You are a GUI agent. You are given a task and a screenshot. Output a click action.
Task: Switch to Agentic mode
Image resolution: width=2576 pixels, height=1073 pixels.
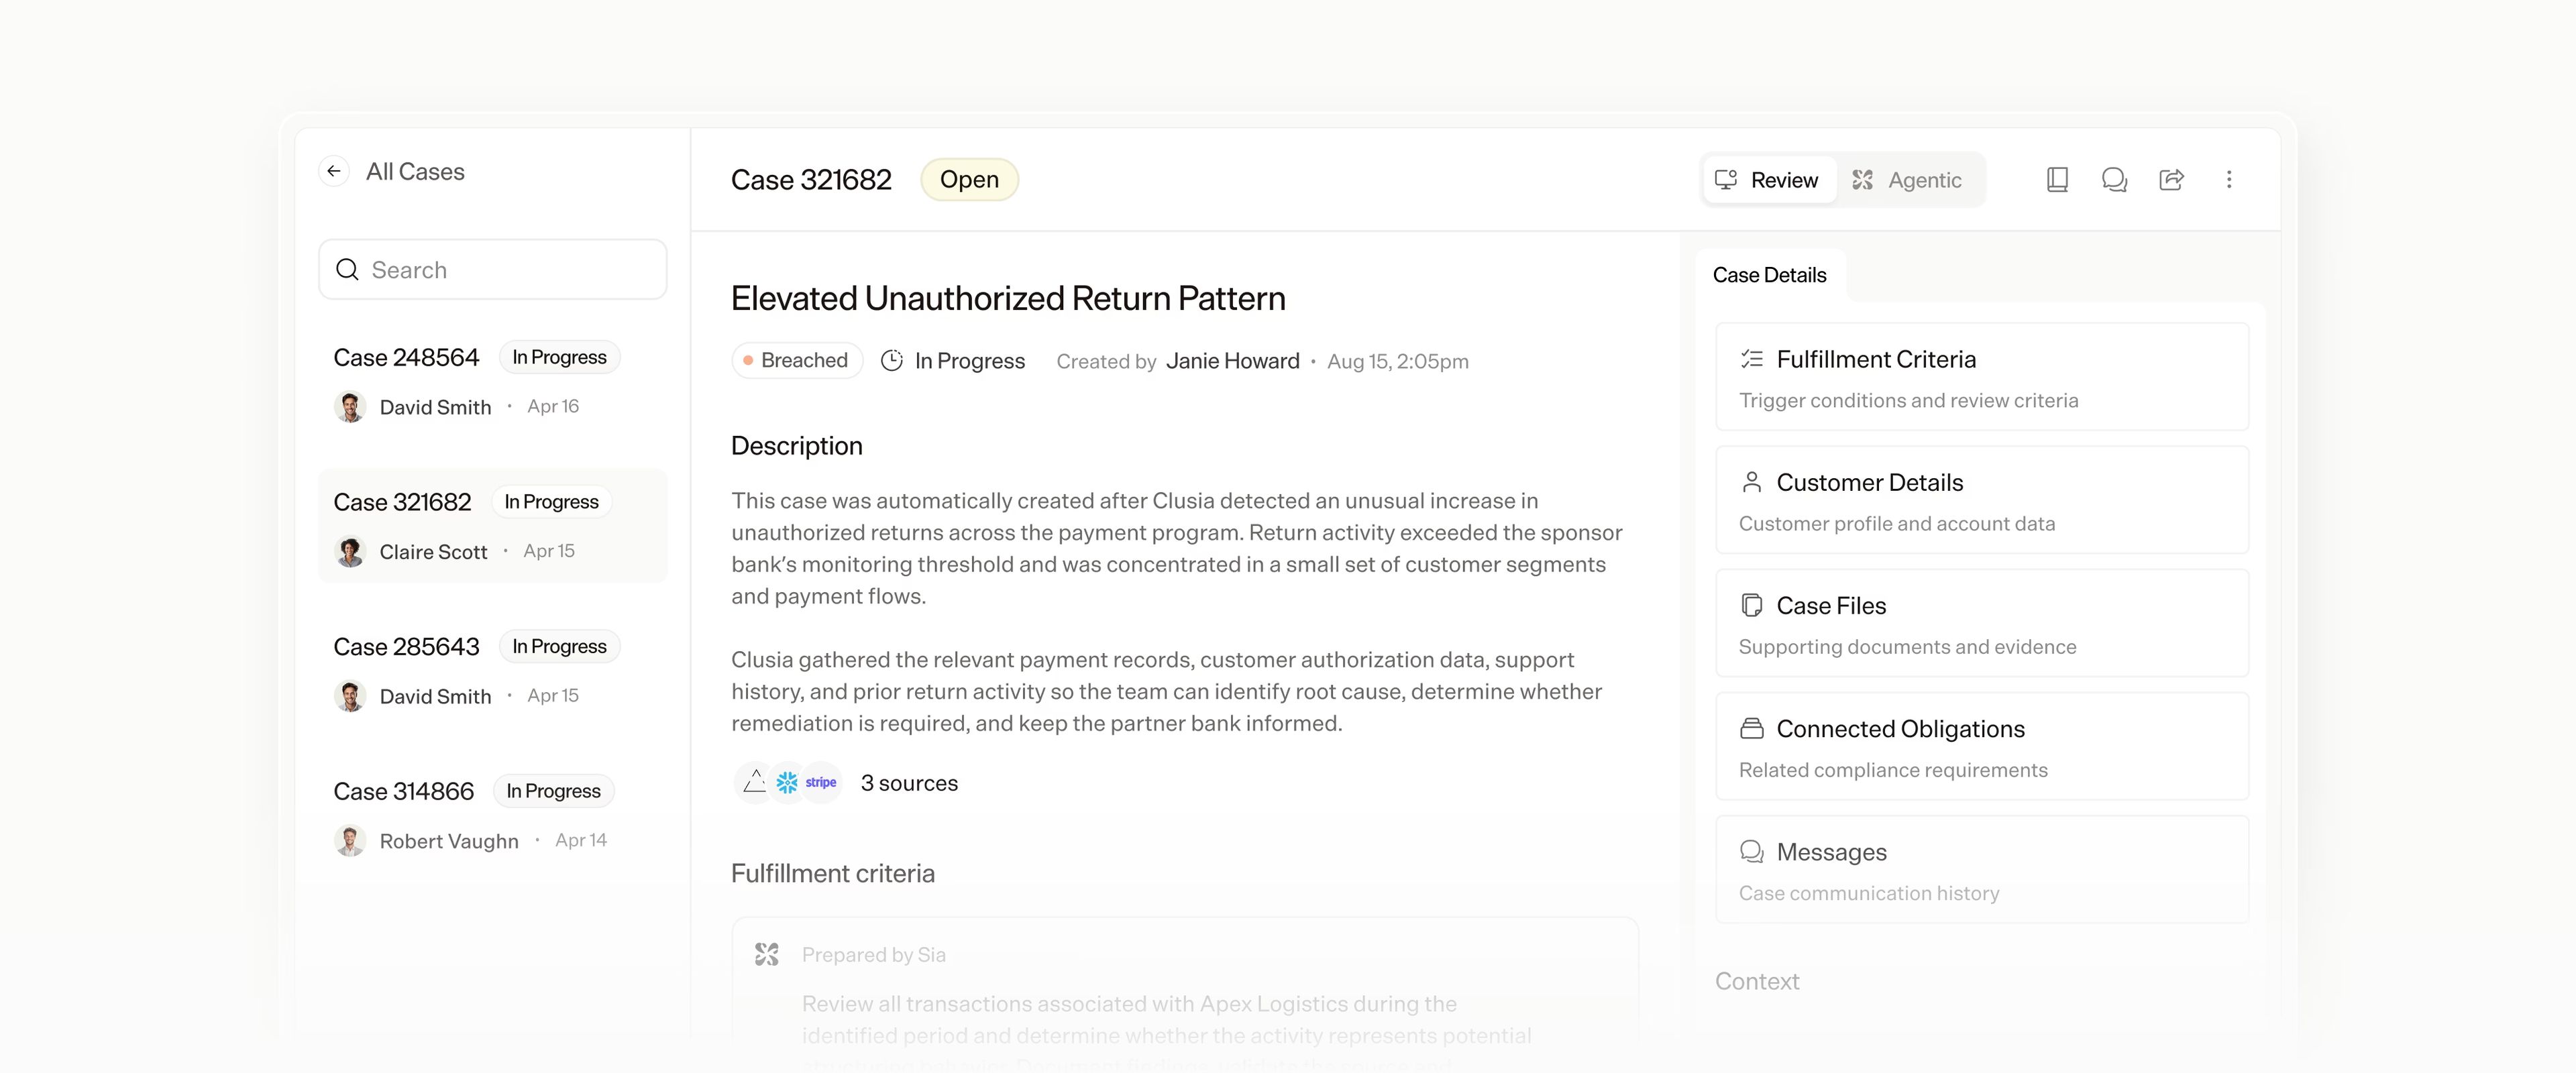click(x=1909, y=180)
